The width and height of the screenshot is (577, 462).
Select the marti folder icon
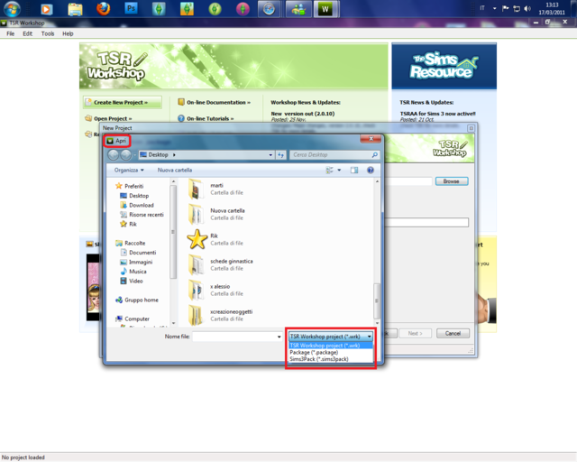point(196,189)
